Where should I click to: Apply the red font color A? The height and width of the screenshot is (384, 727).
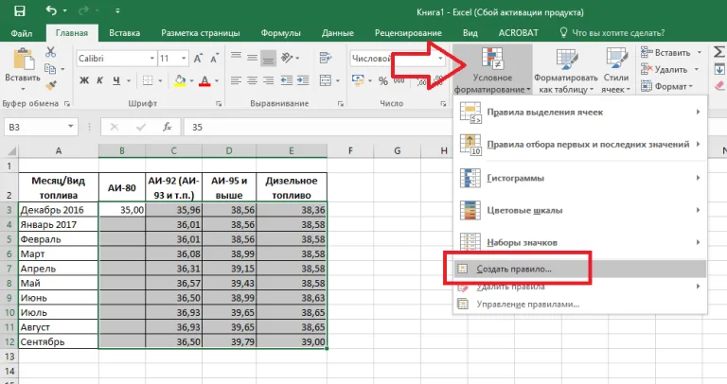(204, 80)
